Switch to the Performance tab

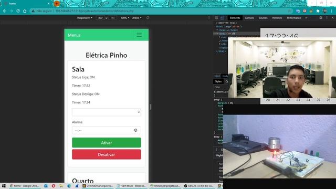294,18
